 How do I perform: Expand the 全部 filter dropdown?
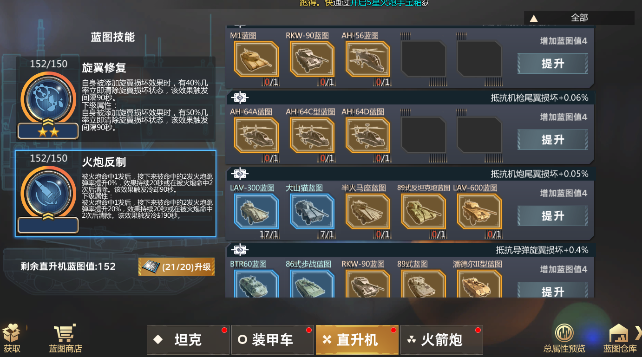(579, 18)
